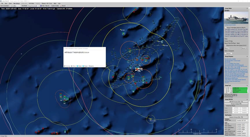Open the Sensors Window (F9) button

coord(236,104)
